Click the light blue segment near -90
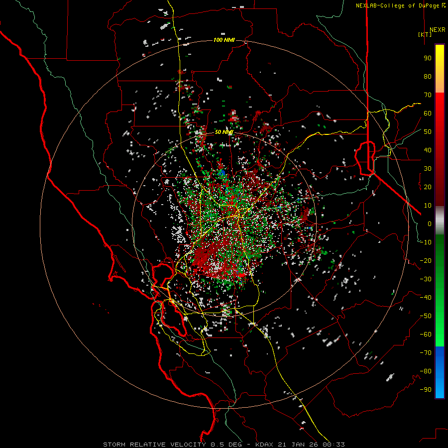 [x=440, y=389]
